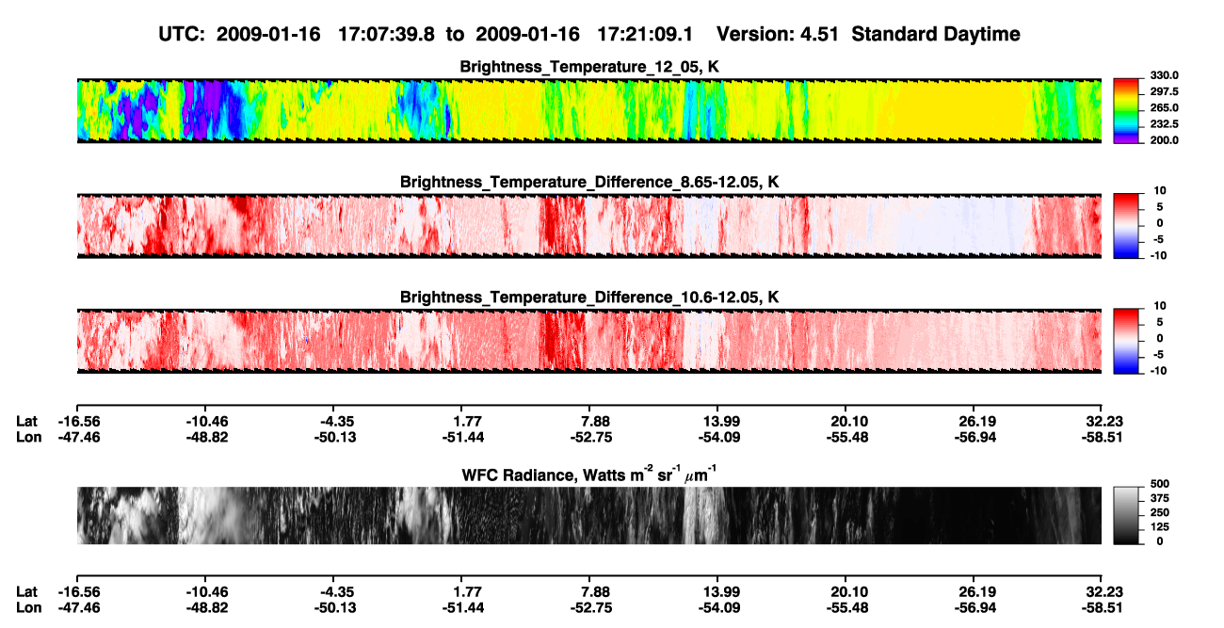The height and width of the screenshot is (628, 1224).
Task: Click the Brightness_Temperature_Difference_8.65-12.05 title
Action: 588,182
